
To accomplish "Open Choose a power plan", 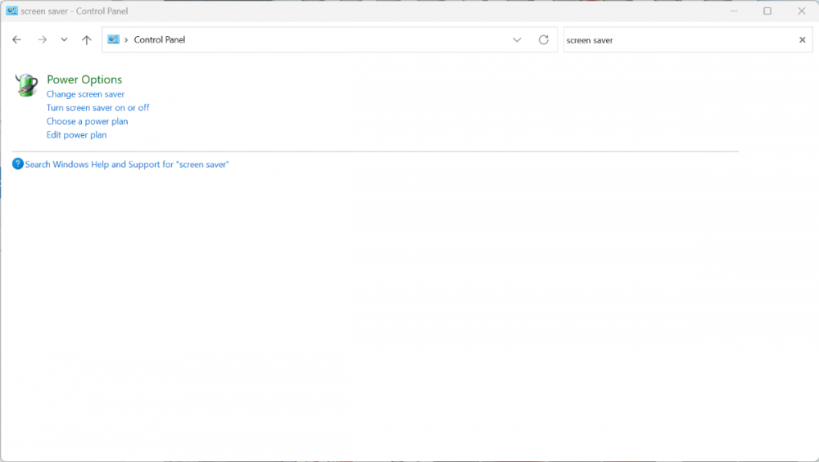I will (87, 121).
